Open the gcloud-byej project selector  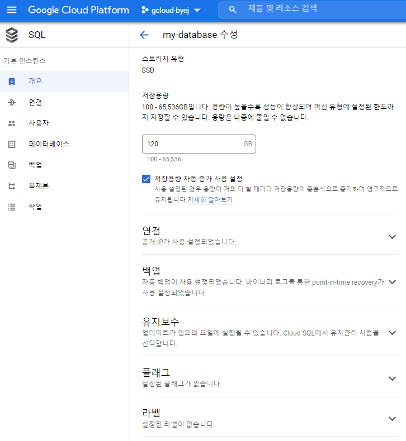coord(171,11)
